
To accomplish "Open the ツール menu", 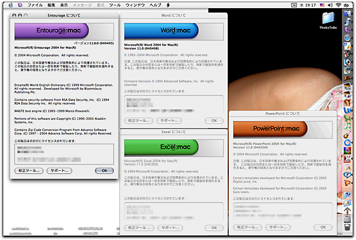I will [x=115, y=4].
